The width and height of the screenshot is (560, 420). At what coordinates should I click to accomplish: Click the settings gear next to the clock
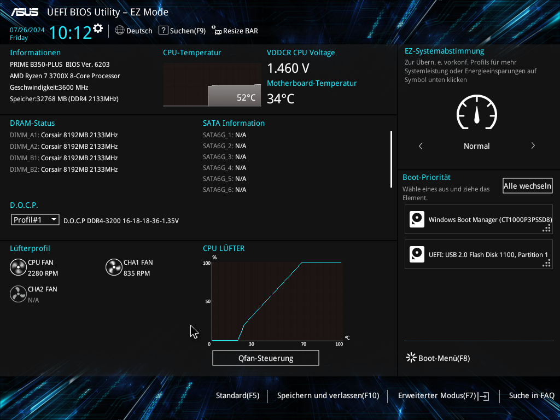tap(98, 28)
